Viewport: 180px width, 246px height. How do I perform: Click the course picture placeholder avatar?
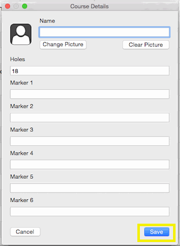tap(21, 34)
